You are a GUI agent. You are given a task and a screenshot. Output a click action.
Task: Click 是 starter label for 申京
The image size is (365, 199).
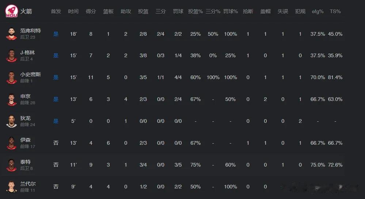56,99
